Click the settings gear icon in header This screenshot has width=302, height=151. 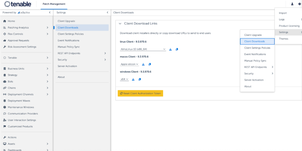coord(299,4)
